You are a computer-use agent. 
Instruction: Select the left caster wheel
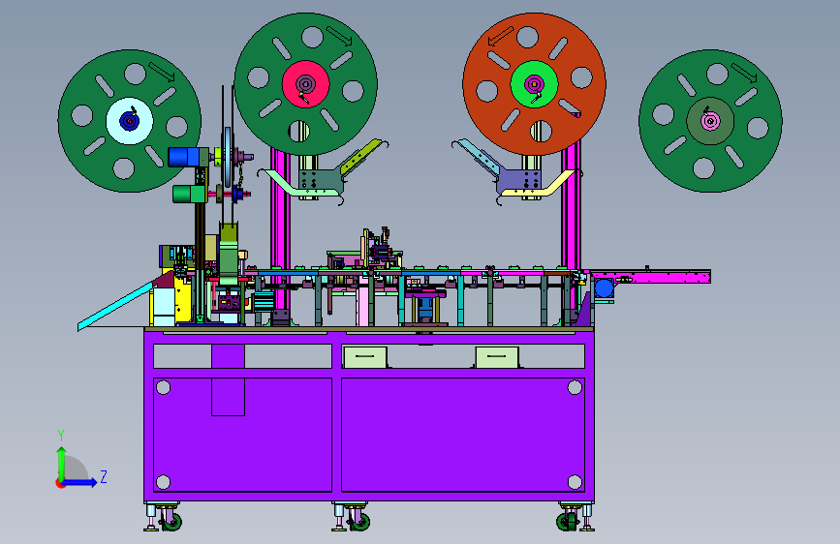pos(172,521)
